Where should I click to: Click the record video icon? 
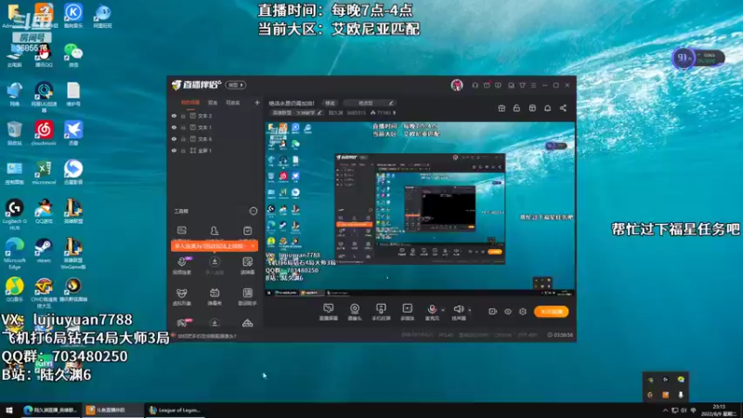click(493, 311)
